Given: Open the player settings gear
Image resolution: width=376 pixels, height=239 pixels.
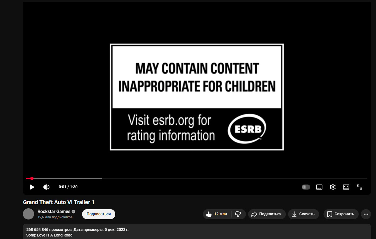Looking at the screenshot, I should point(333,187).
